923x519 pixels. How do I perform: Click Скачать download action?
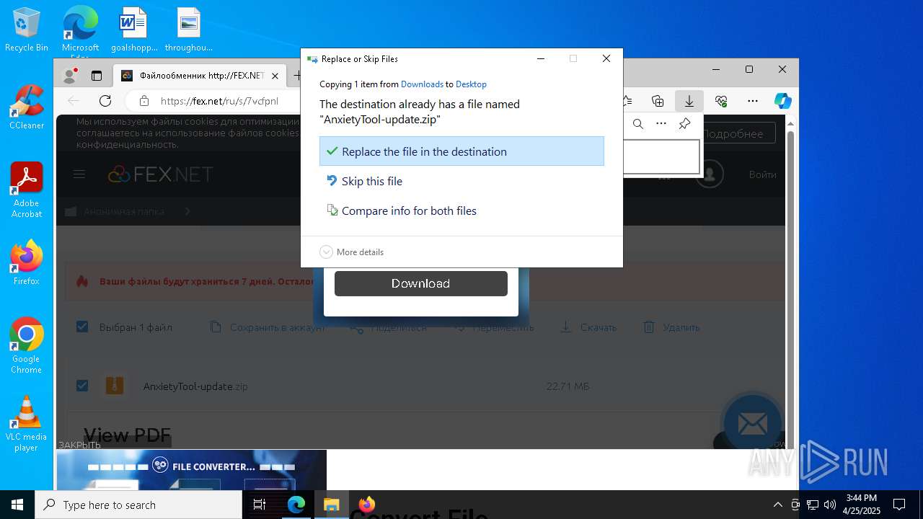pos(588,327)
